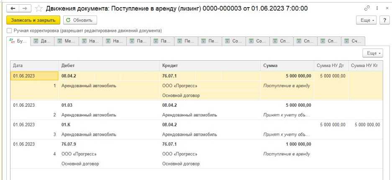This screenshot has width=392, height=180.
Task: Click ООО «Прогресс» in debit of entry 4
Action: [x=79, y=154]
